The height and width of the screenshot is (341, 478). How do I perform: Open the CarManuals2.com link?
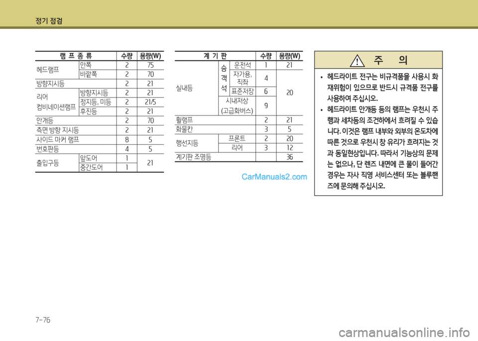pyautogui.click(x=274, y=177)
